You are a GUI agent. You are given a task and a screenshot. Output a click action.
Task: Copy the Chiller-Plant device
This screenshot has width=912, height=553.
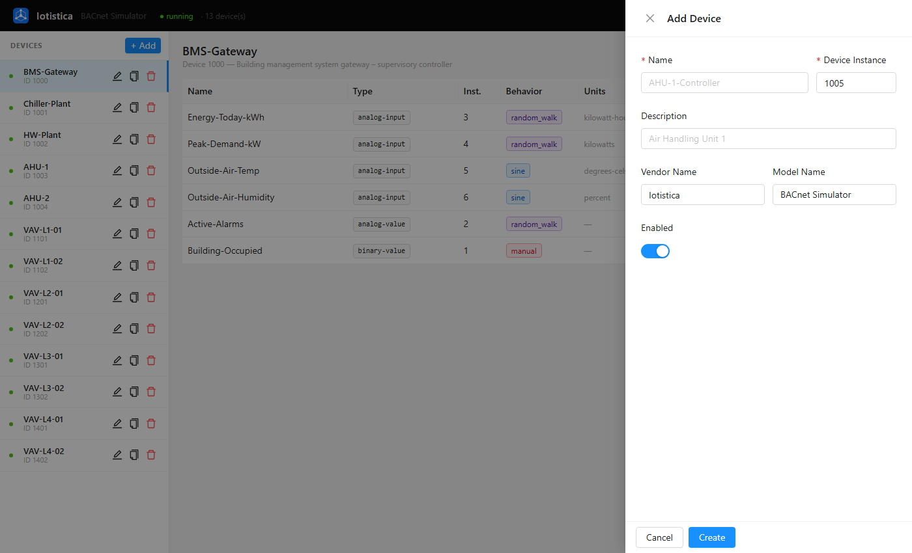coord(134,107)
